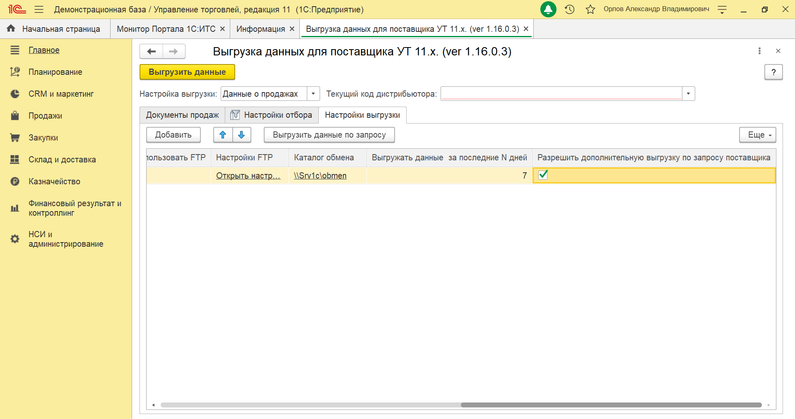This screenshot has height=419, width=795.
Task: Open favorites star icon
Action: [590, 9]
